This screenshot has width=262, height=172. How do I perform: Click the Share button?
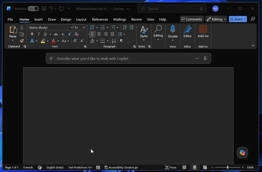tap(238, 19)
